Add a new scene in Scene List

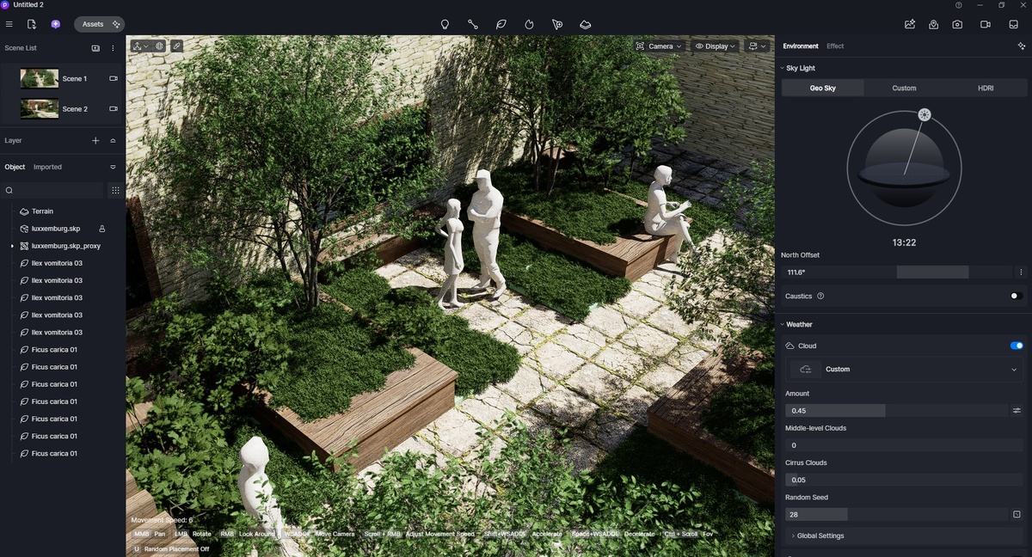(95, 48)
